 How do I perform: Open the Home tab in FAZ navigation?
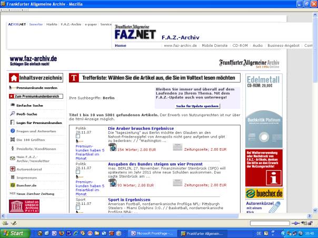(x=121, y=46)
